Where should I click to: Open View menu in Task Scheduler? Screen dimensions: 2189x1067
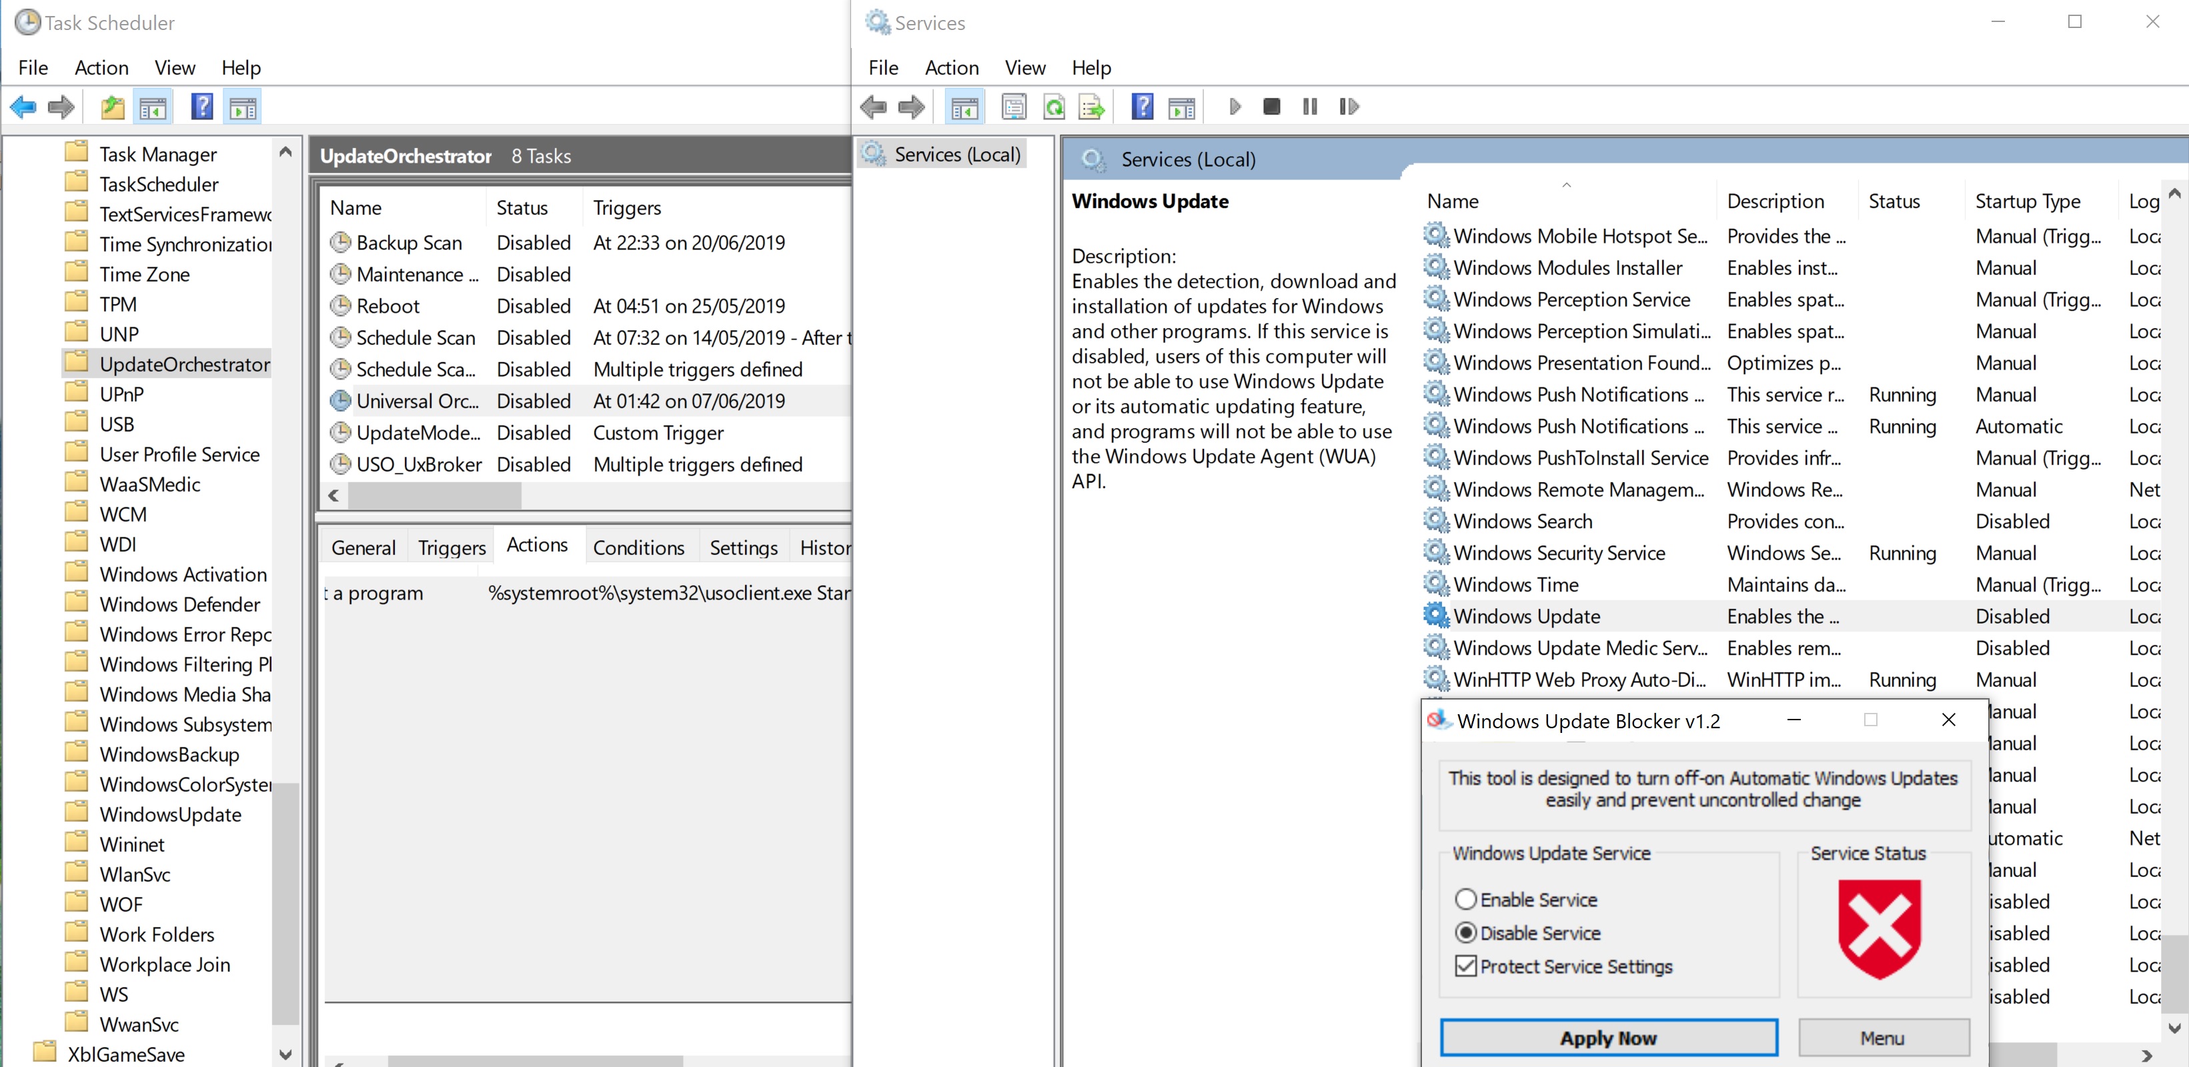(174, 67)
